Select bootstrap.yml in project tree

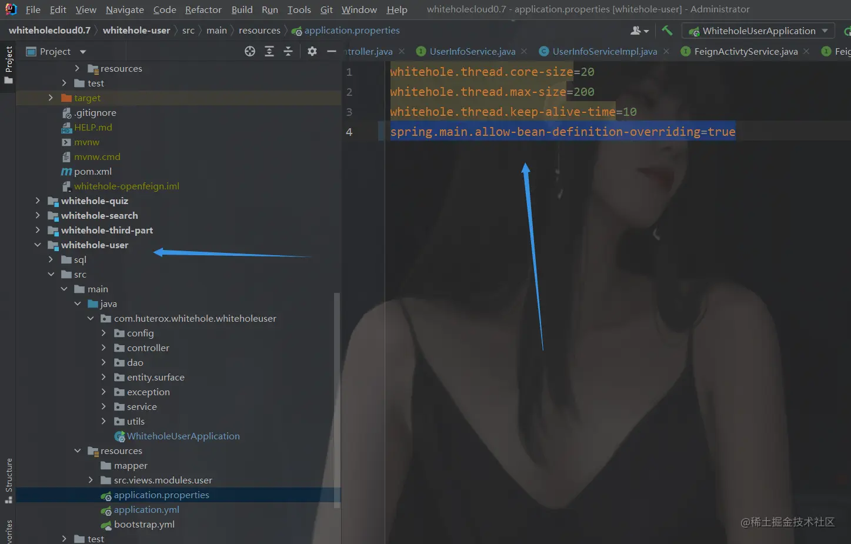(144, 524)
